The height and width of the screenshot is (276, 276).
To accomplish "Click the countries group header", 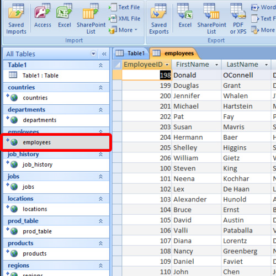I will 56,87.
